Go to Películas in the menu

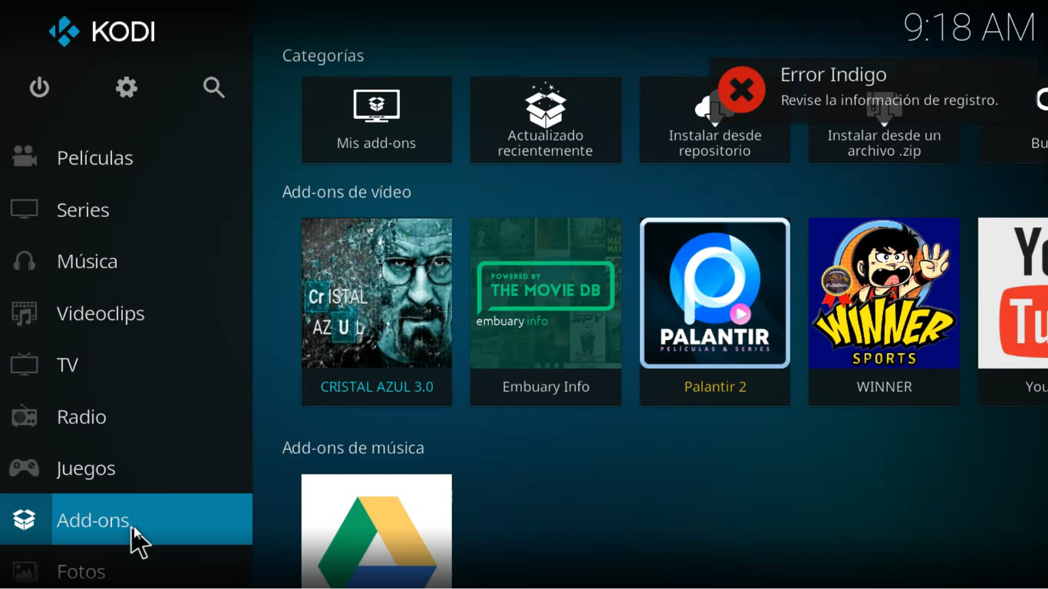(x=94, y=158)
